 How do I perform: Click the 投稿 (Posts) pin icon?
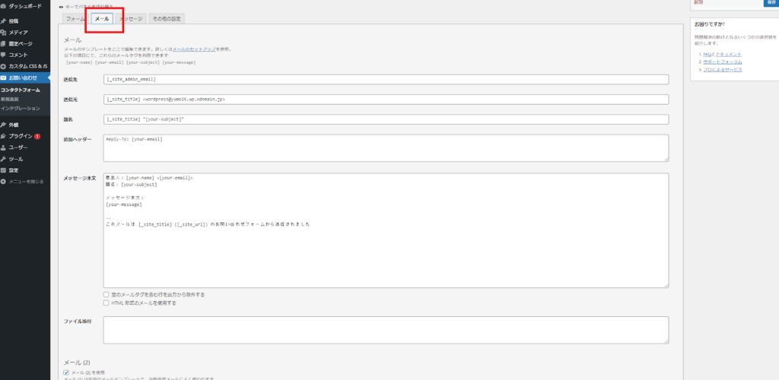tap(4, 21)
